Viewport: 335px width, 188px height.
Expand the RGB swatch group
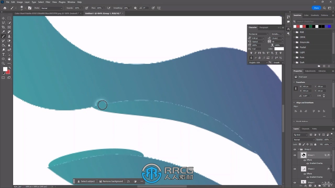[x=294, y=32]
